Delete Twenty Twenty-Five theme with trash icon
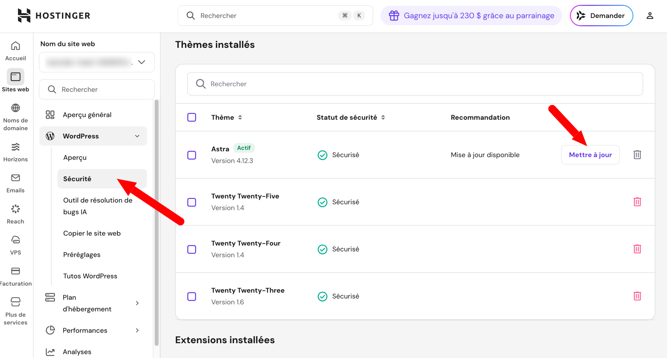The height and width of the screenshot is (358, 667). point(637,202)
